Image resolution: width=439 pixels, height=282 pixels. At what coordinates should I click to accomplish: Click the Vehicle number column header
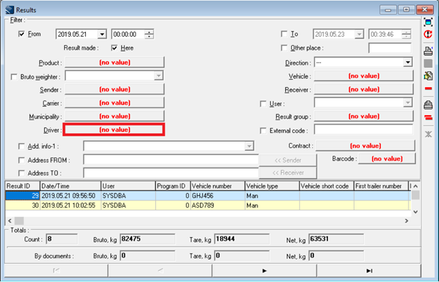(218, 186)
